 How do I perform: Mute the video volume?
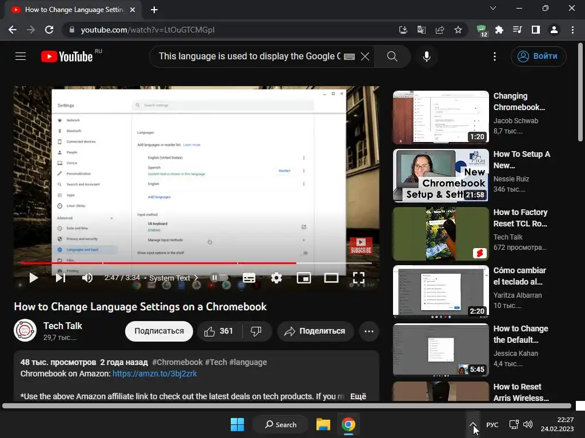(87, 278)
